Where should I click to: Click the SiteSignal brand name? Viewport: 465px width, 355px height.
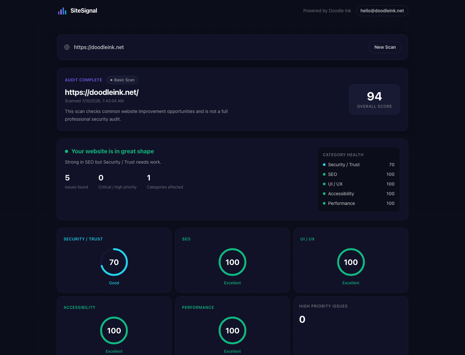[x=84, y=11]
